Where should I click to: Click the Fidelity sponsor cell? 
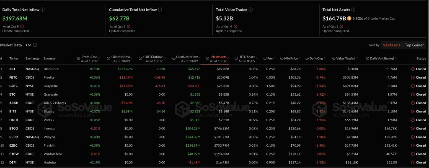tap(49, 77)
